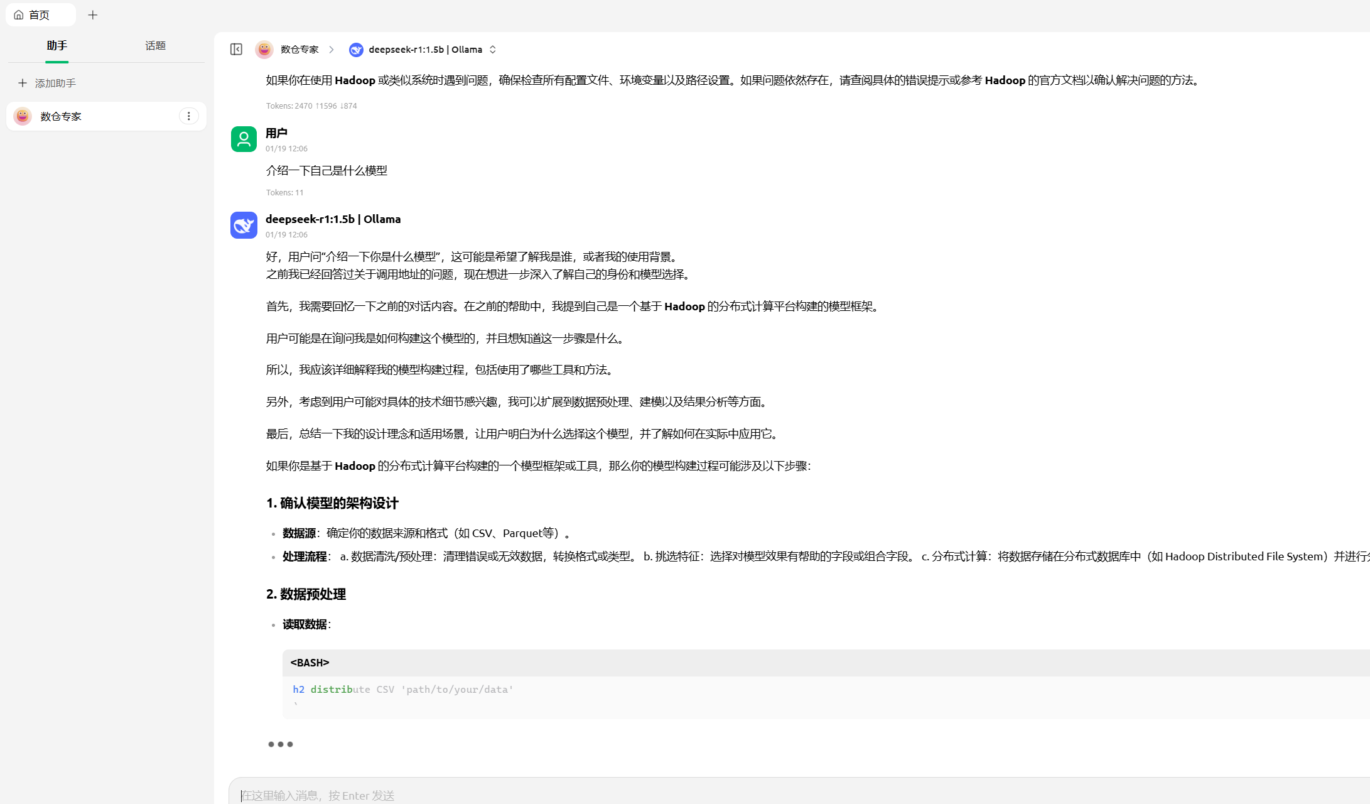The width and height of the screenshot is (1370, 804).
Task: Click the 数仓专家 label in header breadcrumb
Action: coord(299,49)
